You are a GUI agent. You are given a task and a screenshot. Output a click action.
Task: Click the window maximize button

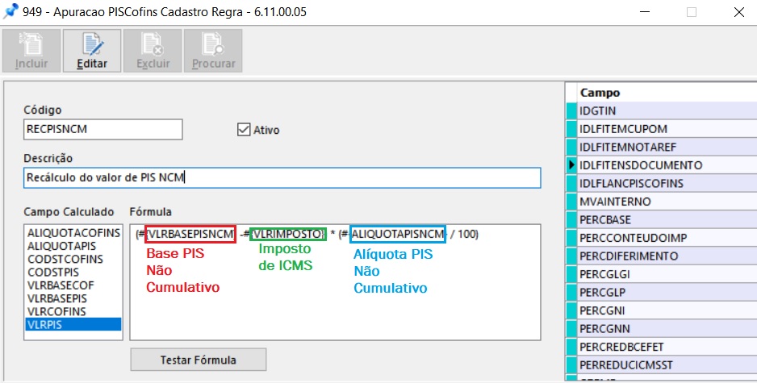pyautogui.click(x=692, y=12)
